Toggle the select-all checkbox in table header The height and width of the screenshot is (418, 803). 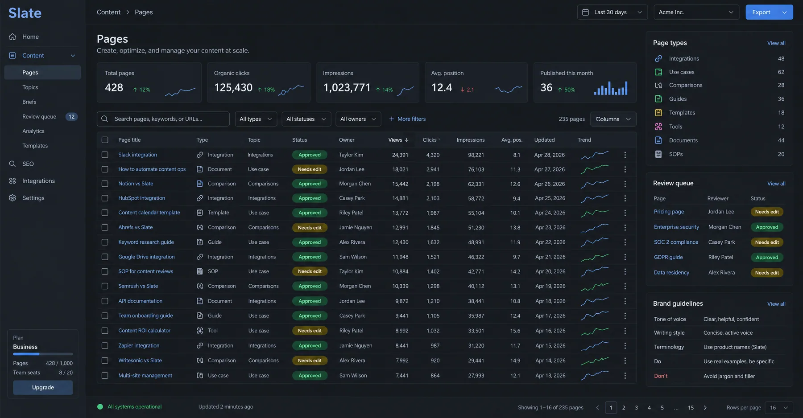coord(105,140)
